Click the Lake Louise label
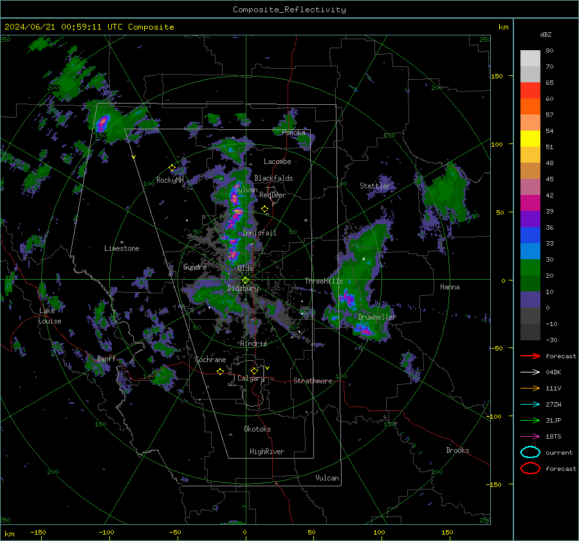 (50, 316)
